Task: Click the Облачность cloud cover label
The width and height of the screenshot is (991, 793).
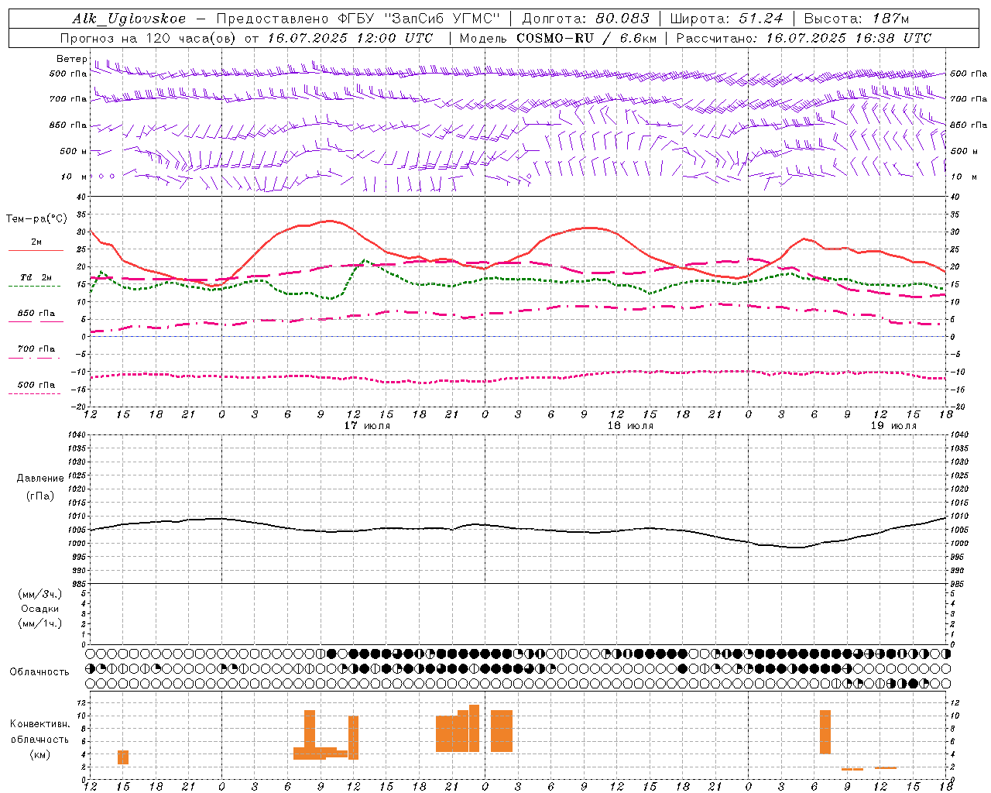Action: [x=39, y=672]
